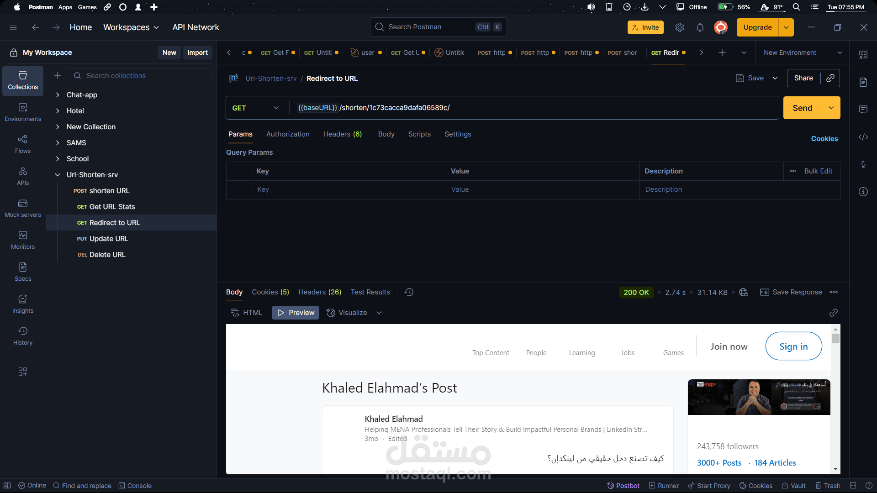This screenshot has height=493, width=877.
Task: Click the Invite button
Action: point(645,27)
